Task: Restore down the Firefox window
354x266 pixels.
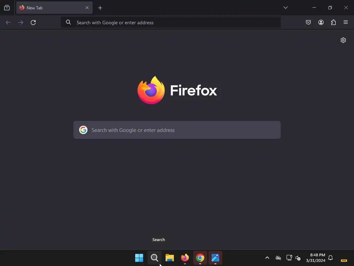Action: point(330,8)
